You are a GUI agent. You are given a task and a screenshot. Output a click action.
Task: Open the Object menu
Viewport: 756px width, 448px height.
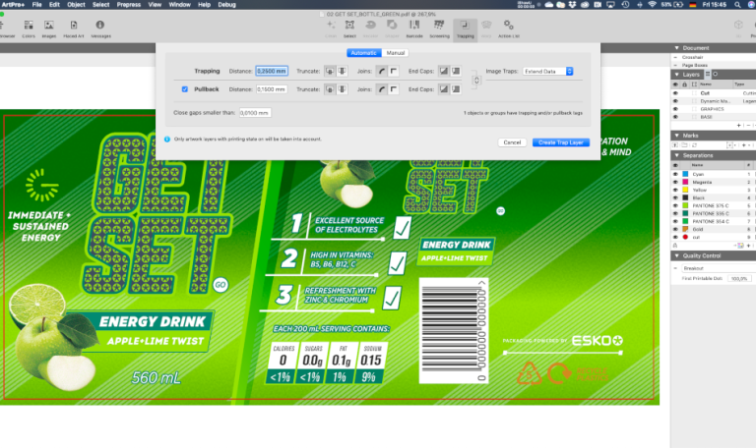76,5
